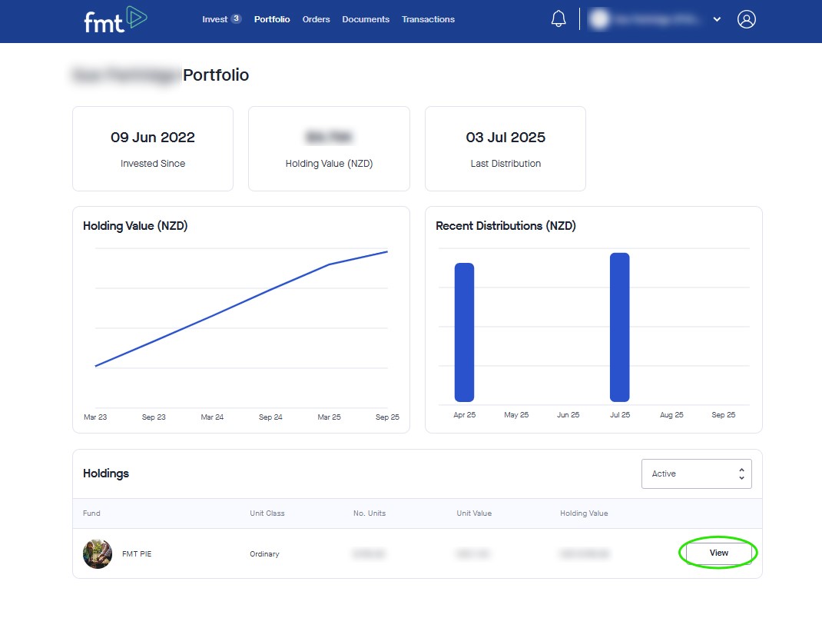
Task: Click the Invested Since card
Action: click(153, 148)
